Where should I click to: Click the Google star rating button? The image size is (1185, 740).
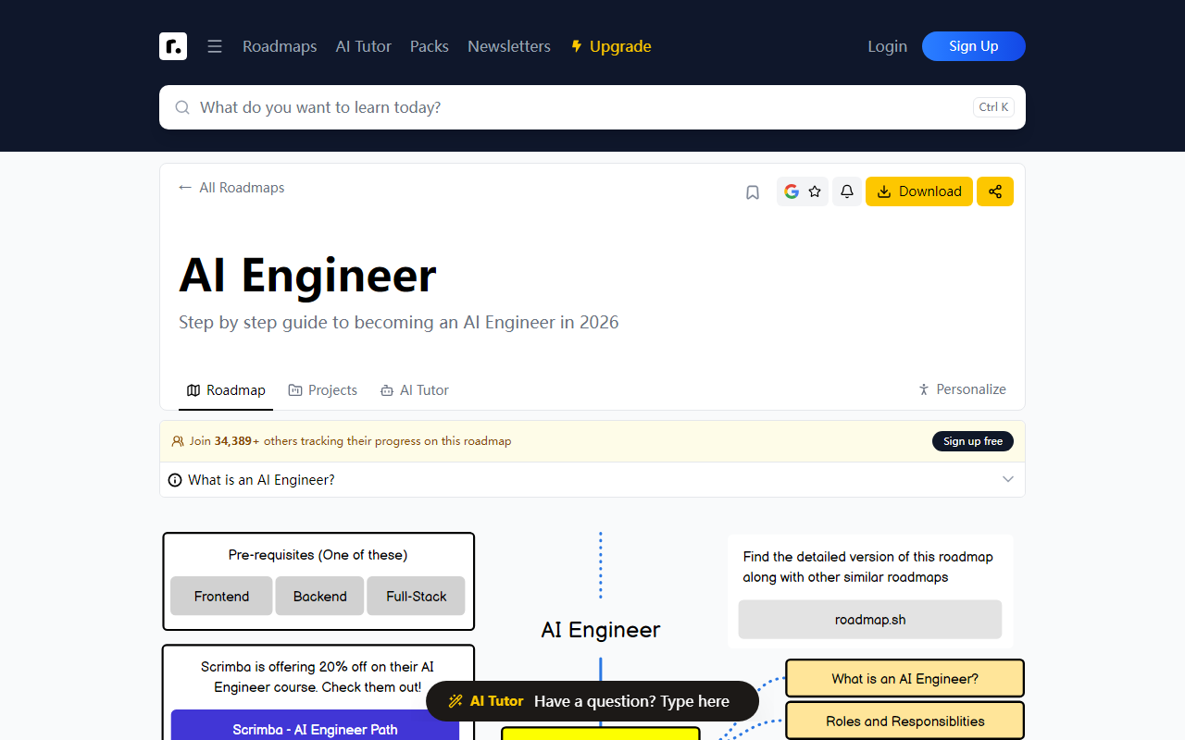click(803, 191)
